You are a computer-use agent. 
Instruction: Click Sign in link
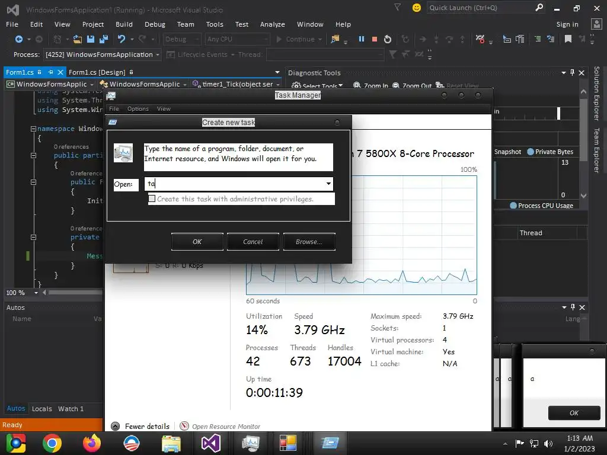[x=567, y=24]
